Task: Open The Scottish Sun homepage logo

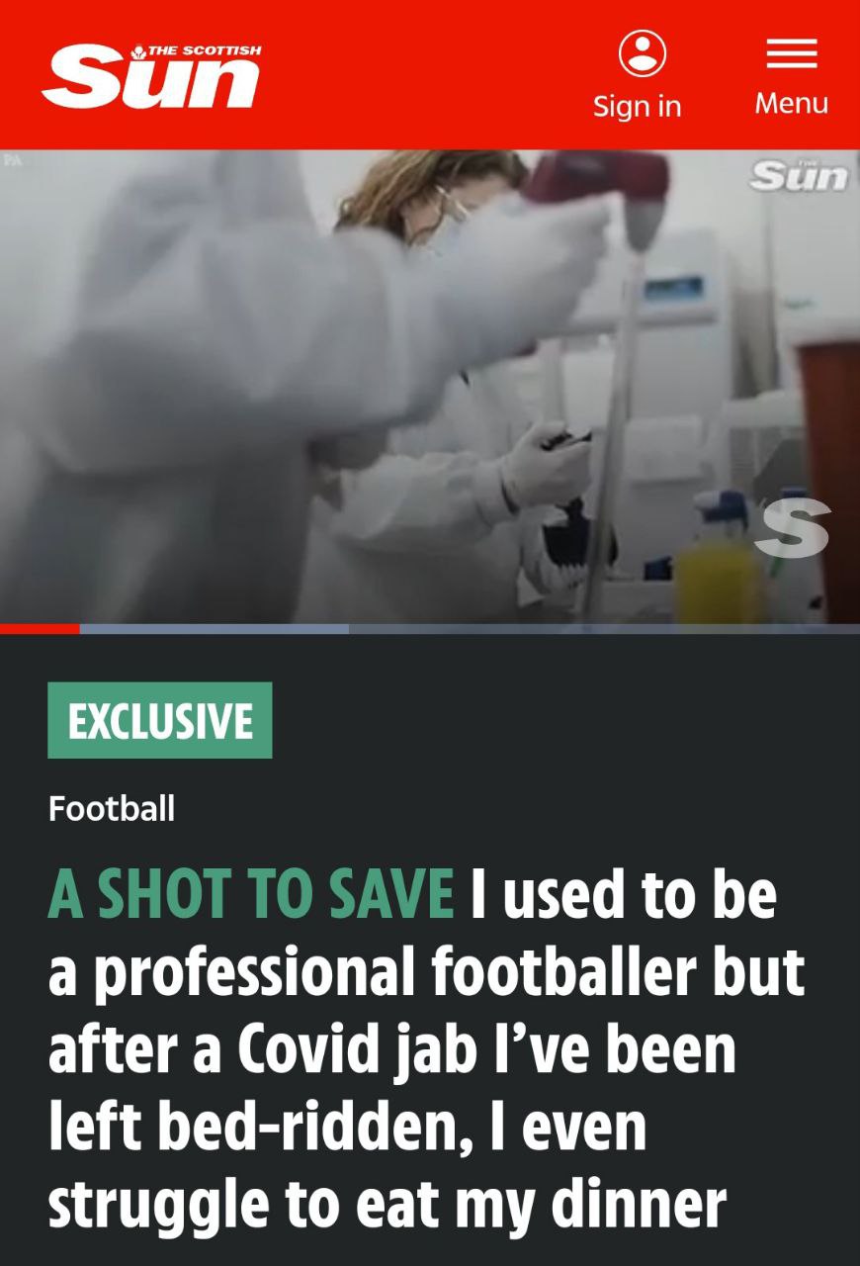Action: [151, 76]
